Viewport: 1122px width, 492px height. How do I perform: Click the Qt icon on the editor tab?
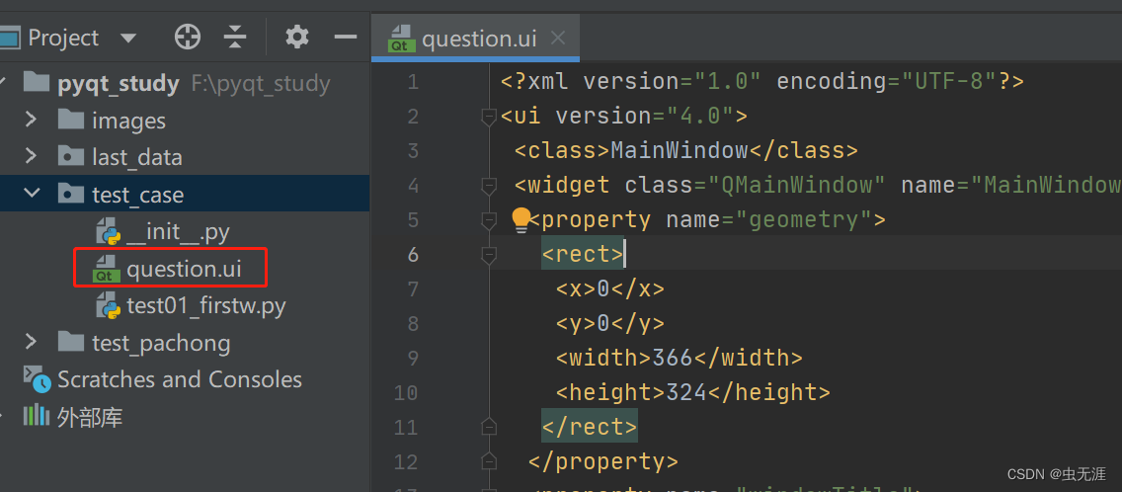point(401,38)
